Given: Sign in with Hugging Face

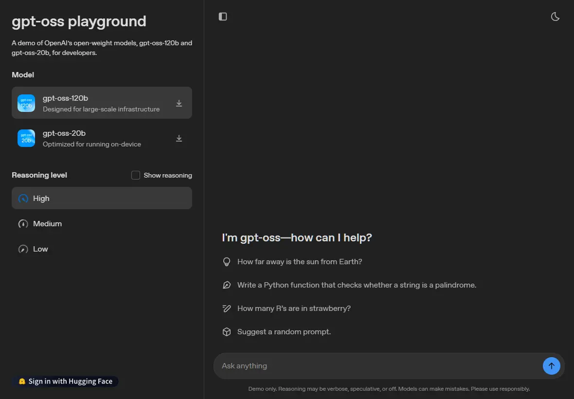Looking at the screenshot, I should pos(66,381).
